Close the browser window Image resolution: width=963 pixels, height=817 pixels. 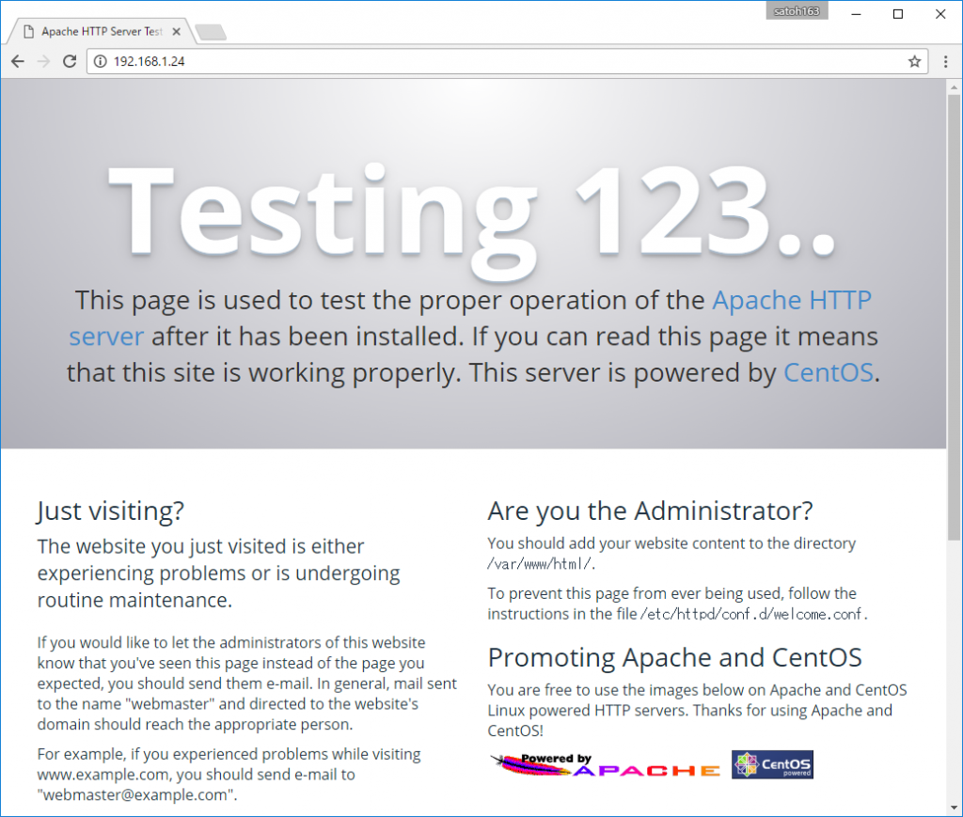coord(940,13)
